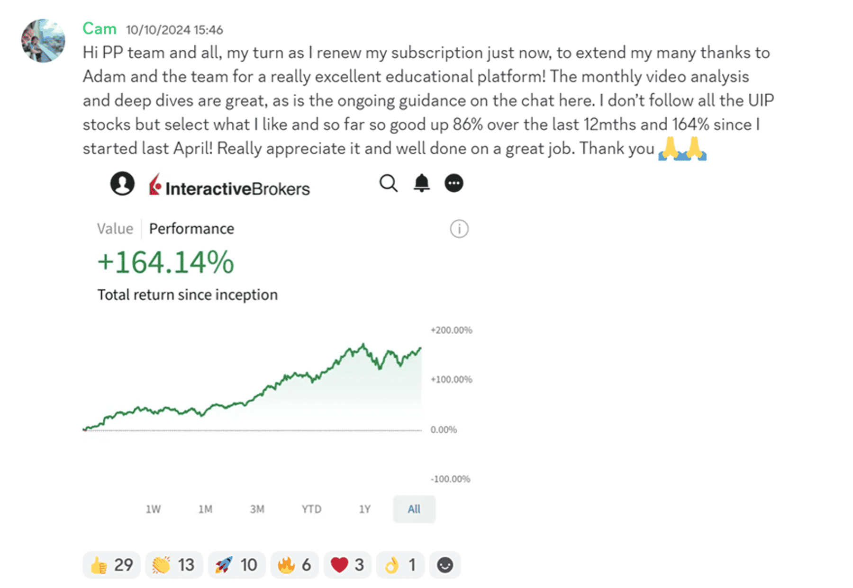Screen dimensions: 853x588
Task: Toggle the thumbs up reaction with 29
Action: pos(112,565)
